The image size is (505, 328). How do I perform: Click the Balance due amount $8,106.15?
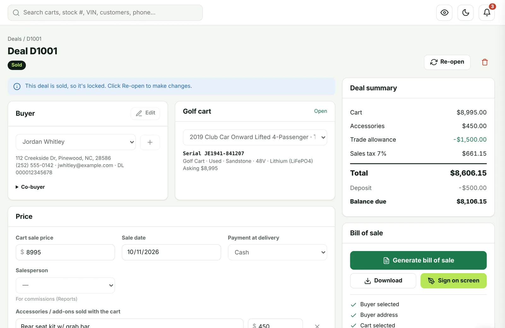[x=472, y=202]
